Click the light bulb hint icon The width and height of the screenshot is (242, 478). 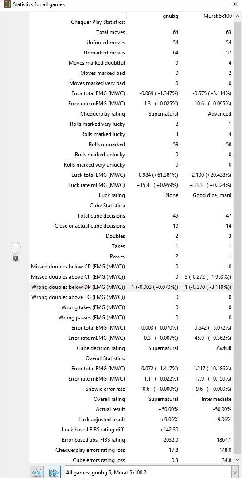[16, 252]
